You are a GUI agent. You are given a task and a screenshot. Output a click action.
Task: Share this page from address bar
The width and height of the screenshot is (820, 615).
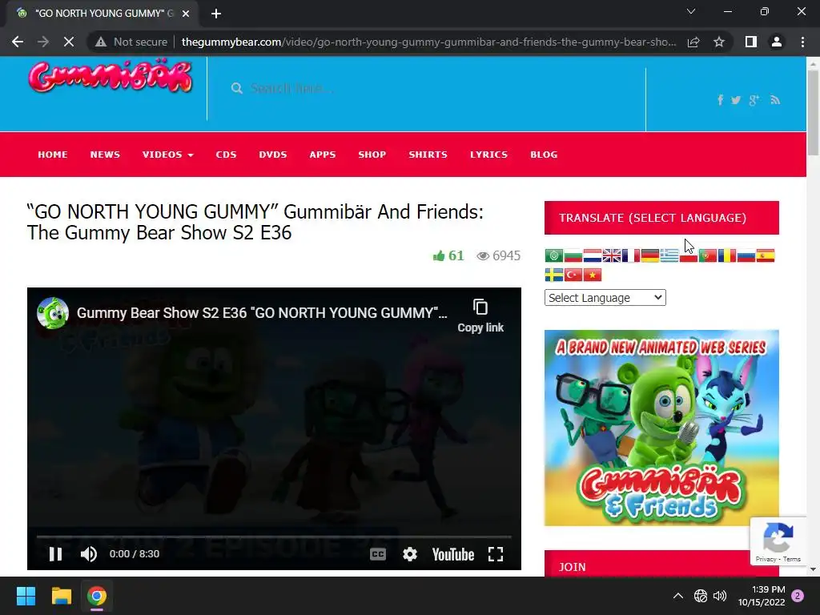point(693,42)
